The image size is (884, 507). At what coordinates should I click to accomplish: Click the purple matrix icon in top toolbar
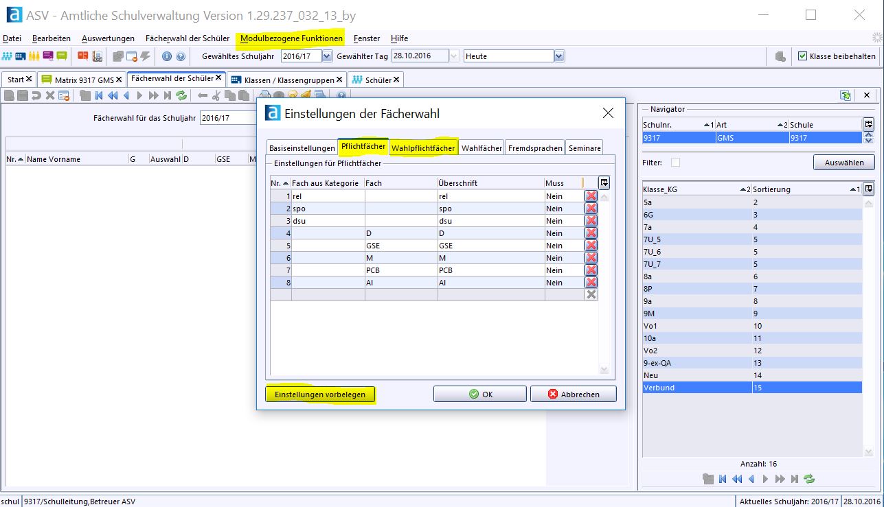pyautogui.click(x=48, y=56)
